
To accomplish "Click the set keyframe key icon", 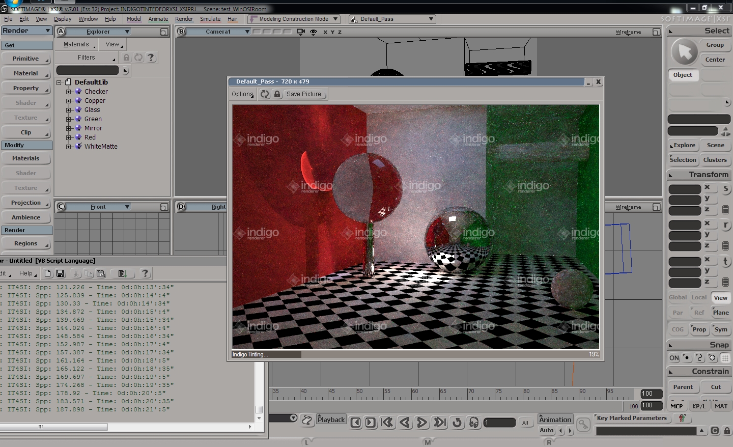I will click(583, 424).
